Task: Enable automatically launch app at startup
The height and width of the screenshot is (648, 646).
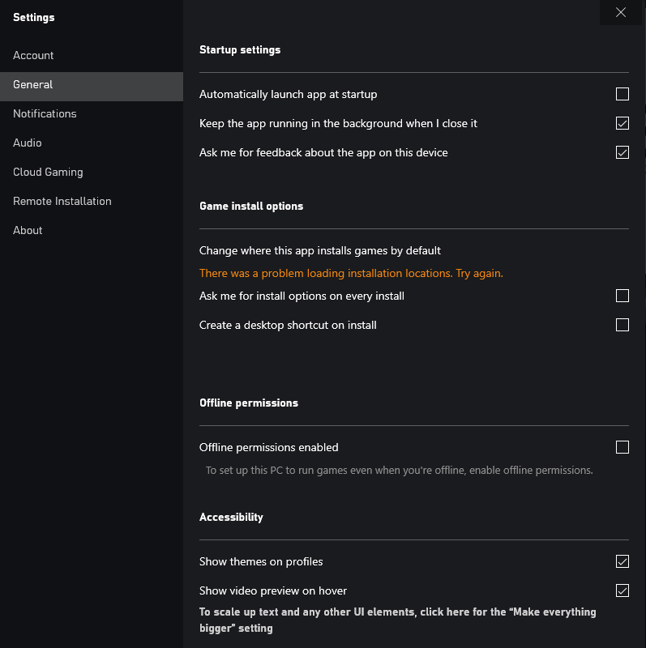Action: pyautogui.click(x=622, y=94)
